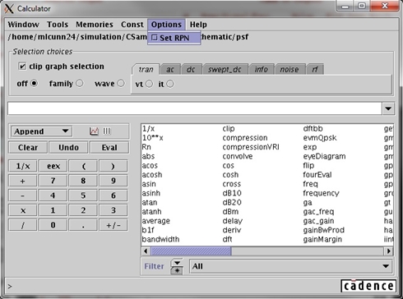
Task: Click the expression input field
Action: (195, 108)
